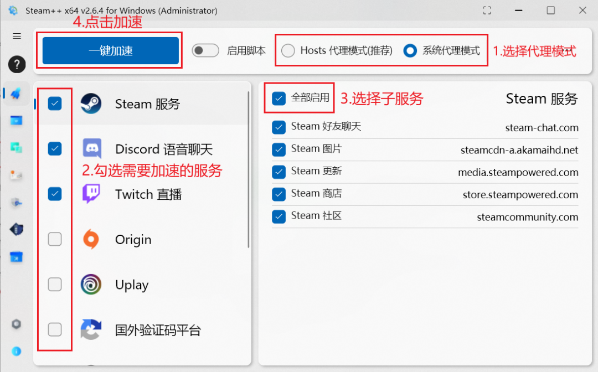Uncheck the Steam 商店 checkbox
The width and height of the screenshot is (598, 372).
click(279, 194)
